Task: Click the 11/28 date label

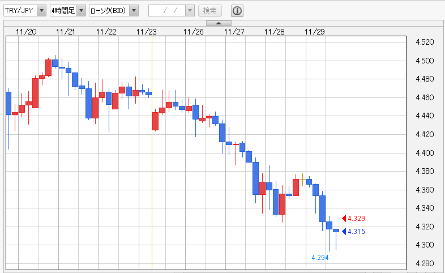Action: 275,32
